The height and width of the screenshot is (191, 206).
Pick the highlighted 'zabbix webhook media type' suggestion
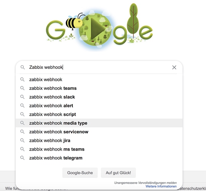(99, 123)
